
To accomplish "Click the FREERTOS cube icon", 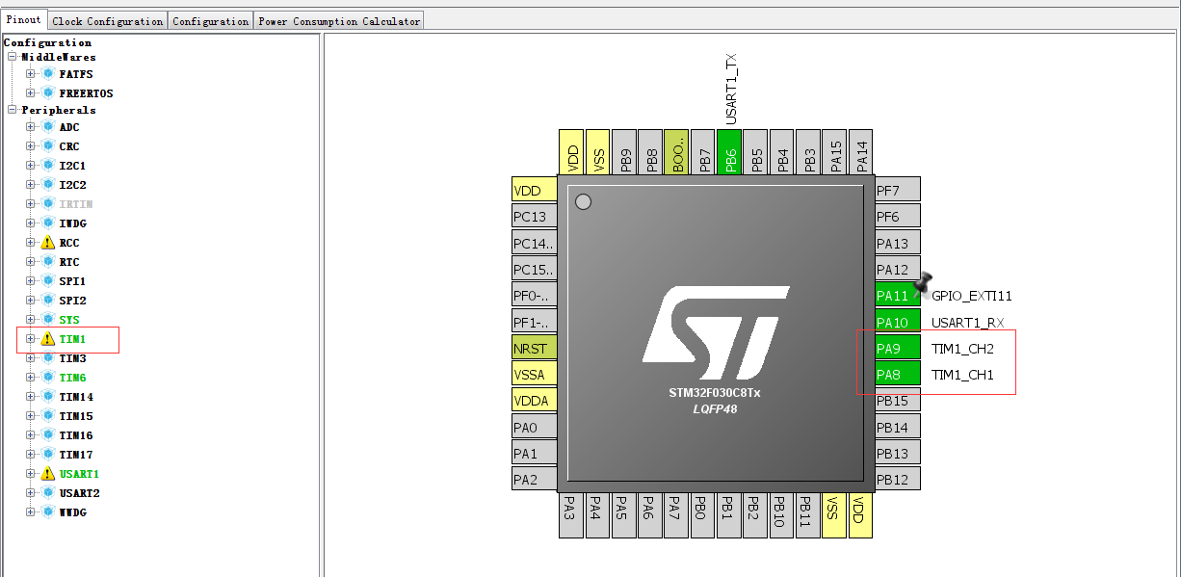I will point(48,93).
